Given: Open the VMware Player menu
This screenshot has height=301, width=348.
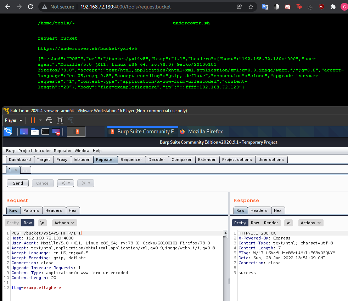Looking at the screenshot, I should coord(13,120).
